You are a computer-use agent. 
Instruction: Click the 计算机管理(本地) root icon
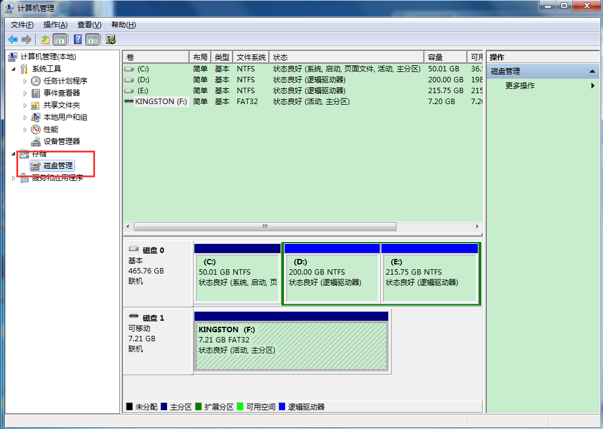tap(13, 57)
